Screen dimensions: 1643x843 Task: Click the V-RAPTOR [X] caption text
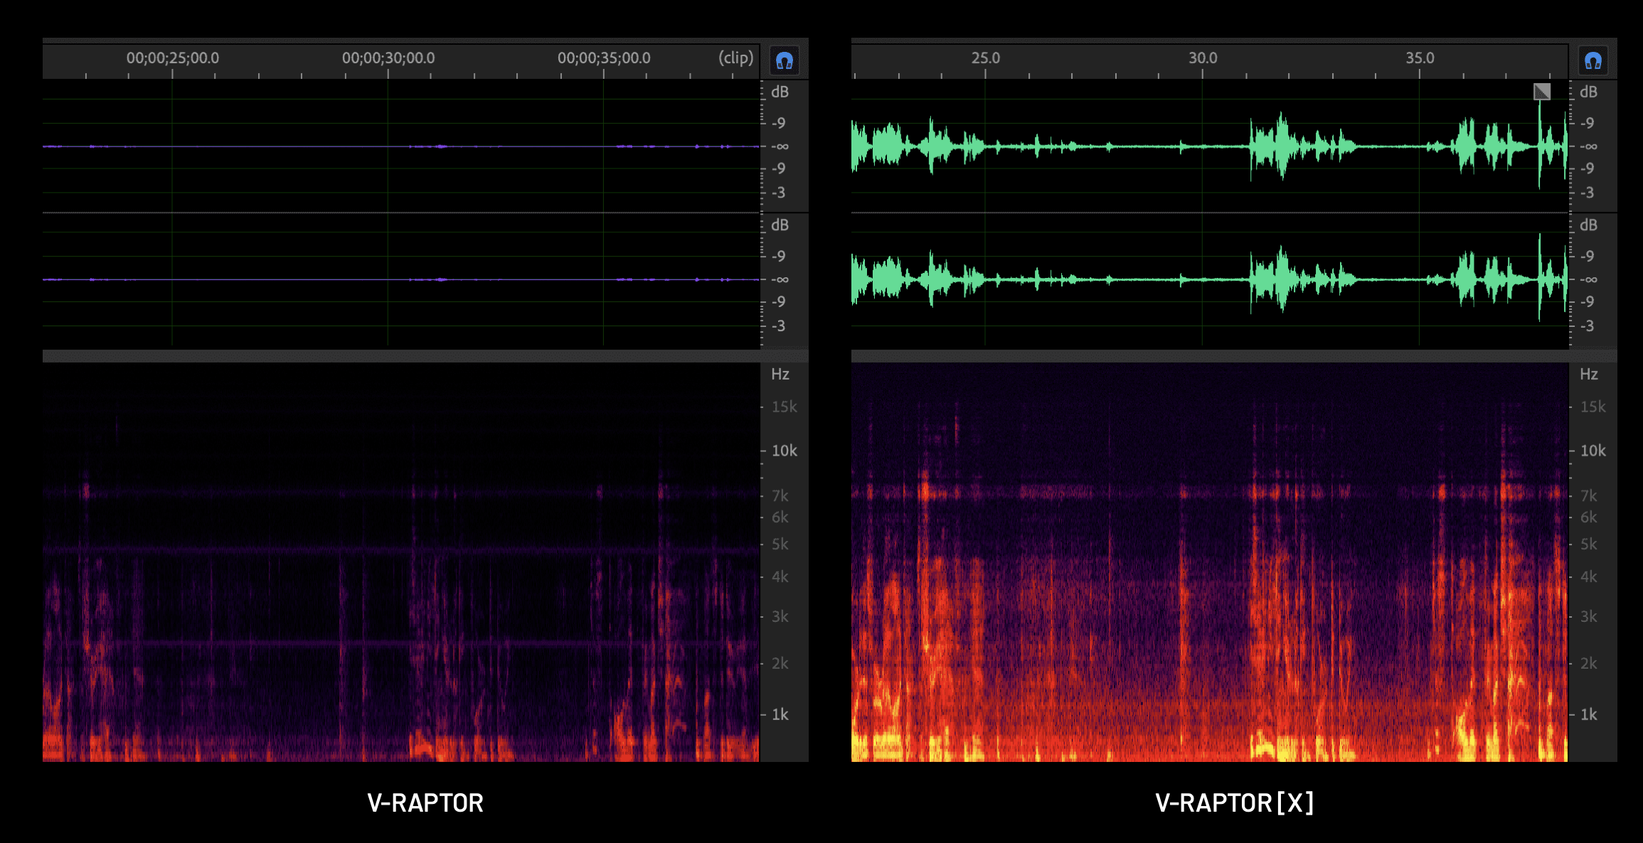1234,803
